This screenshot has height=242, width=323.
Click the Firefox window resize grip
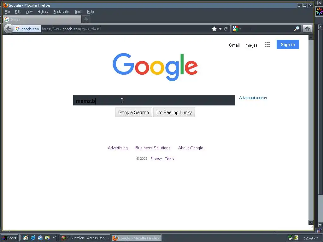[x=311, y=228]
